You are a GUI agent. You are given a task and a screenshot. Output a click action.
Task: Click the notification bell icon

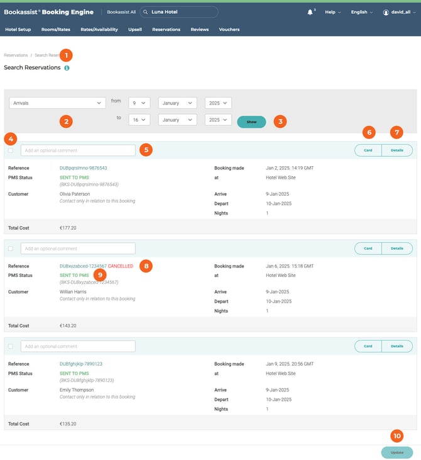click(x=310, y=12)
